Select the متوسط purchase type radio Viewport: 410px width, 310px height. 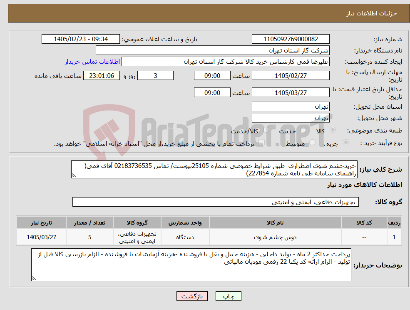click(313, 142)
